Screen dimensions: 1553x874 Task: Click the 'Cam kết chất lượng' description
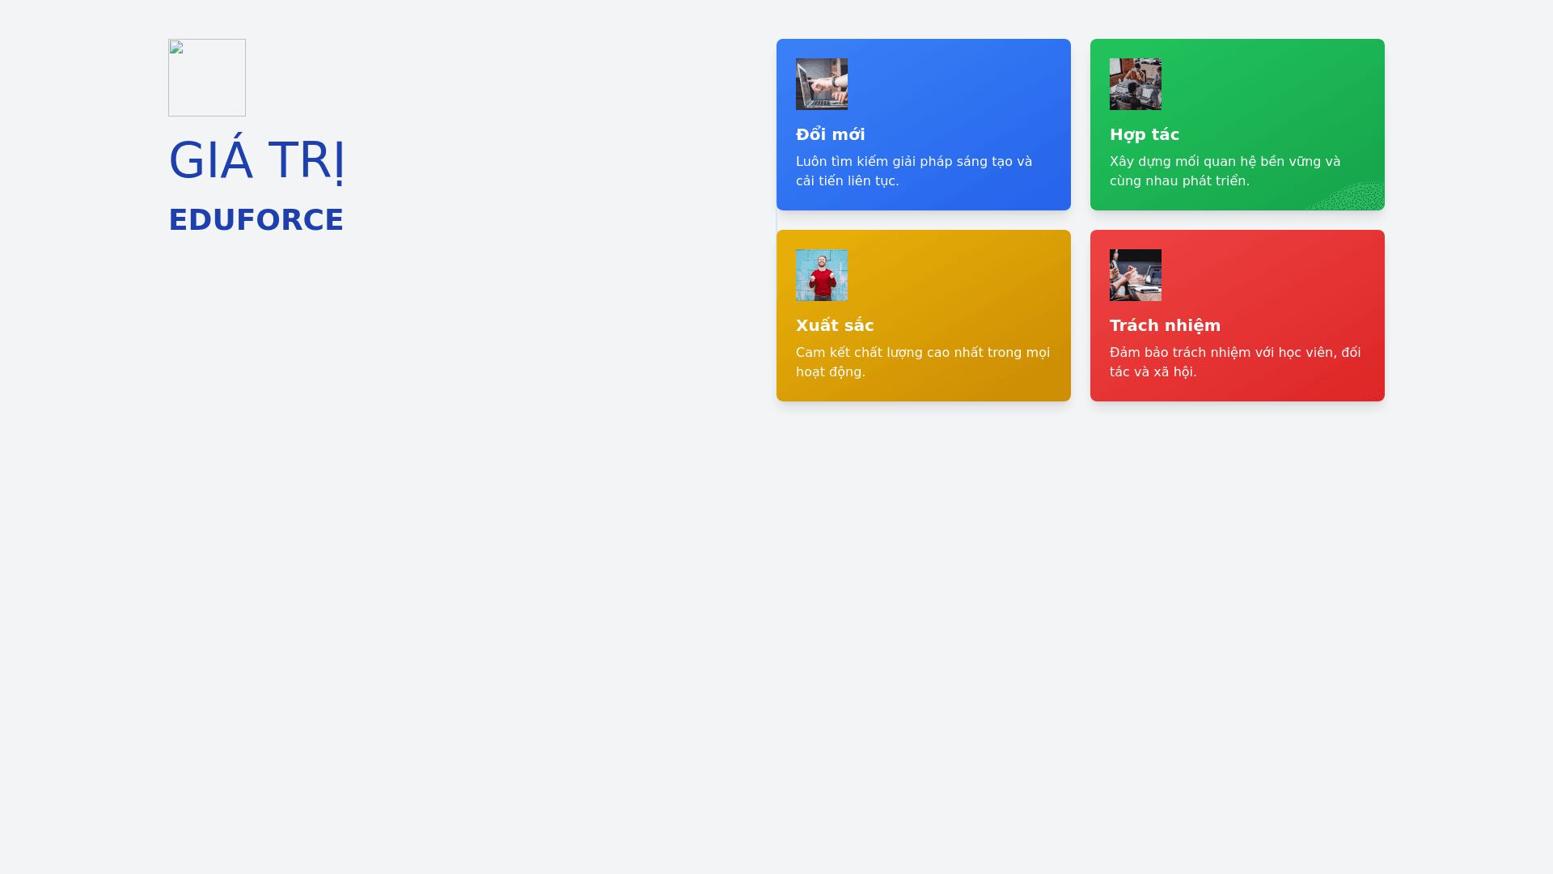coord(922,362)
